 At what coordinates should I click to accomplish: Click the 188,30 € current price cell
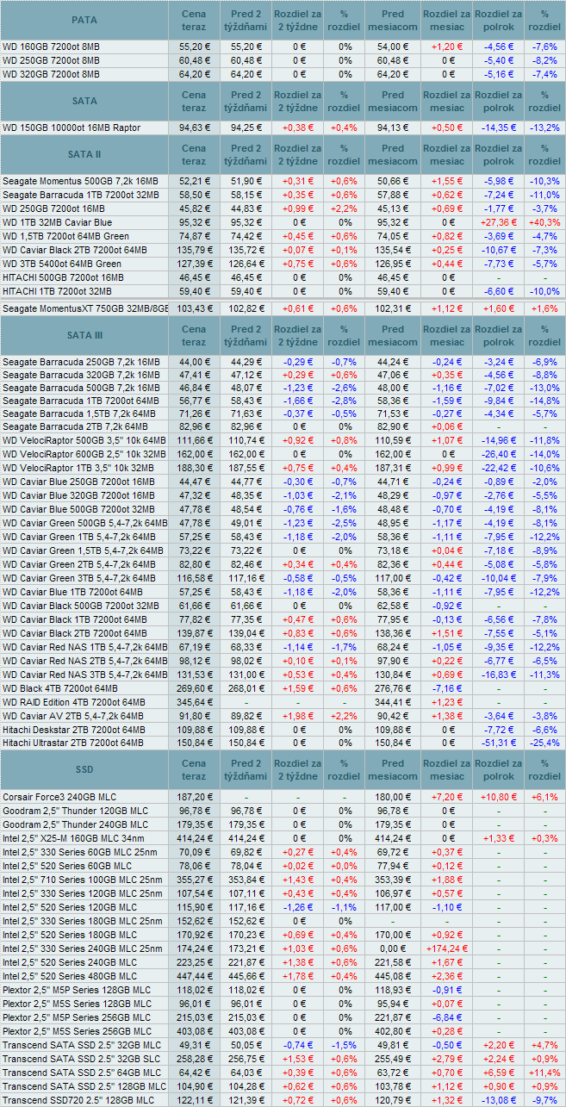pyautogui.click(x=195, y=468)
